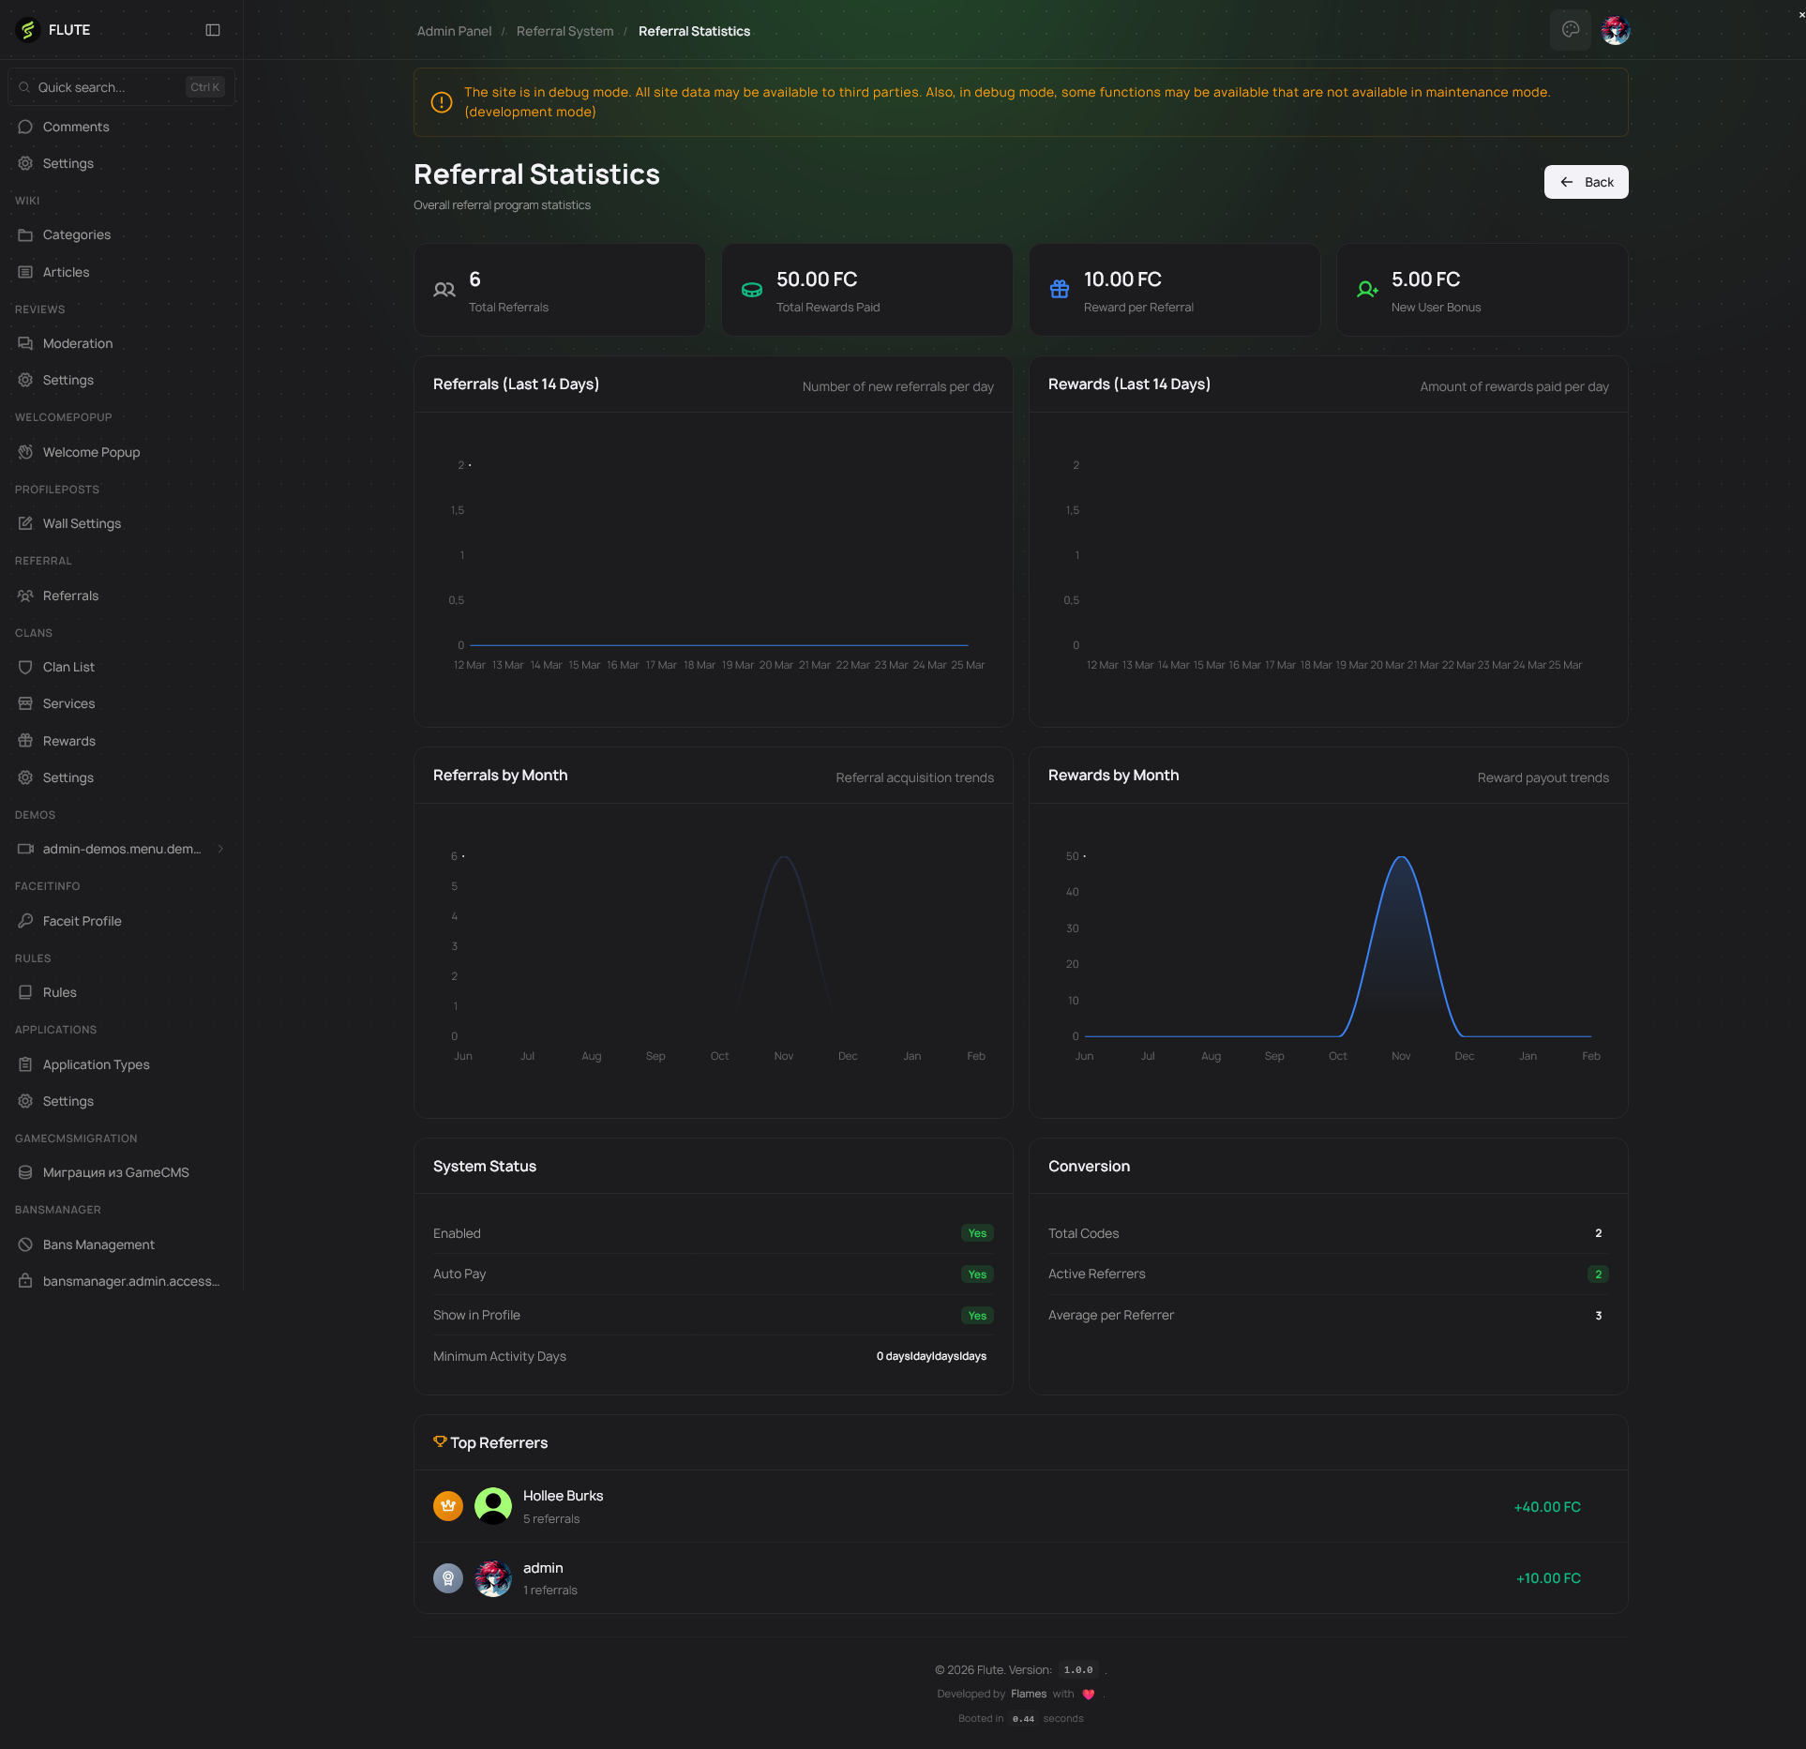Select the Welcome Popup sidebar item
Image resolution: width=1806 pixels, height=1749 pixels.
click(x=91, y=452)
